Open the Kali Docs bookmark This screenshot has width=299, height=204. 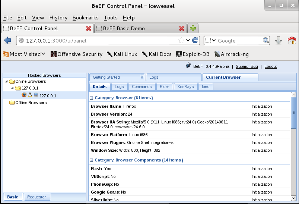156,54
